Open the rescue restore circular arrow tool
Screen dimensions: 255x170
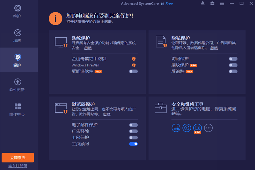click(187, 128)
